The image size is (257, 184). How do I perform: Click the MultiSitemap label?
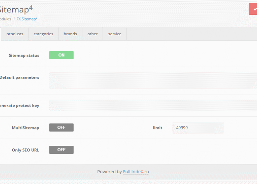coord(25,128)
